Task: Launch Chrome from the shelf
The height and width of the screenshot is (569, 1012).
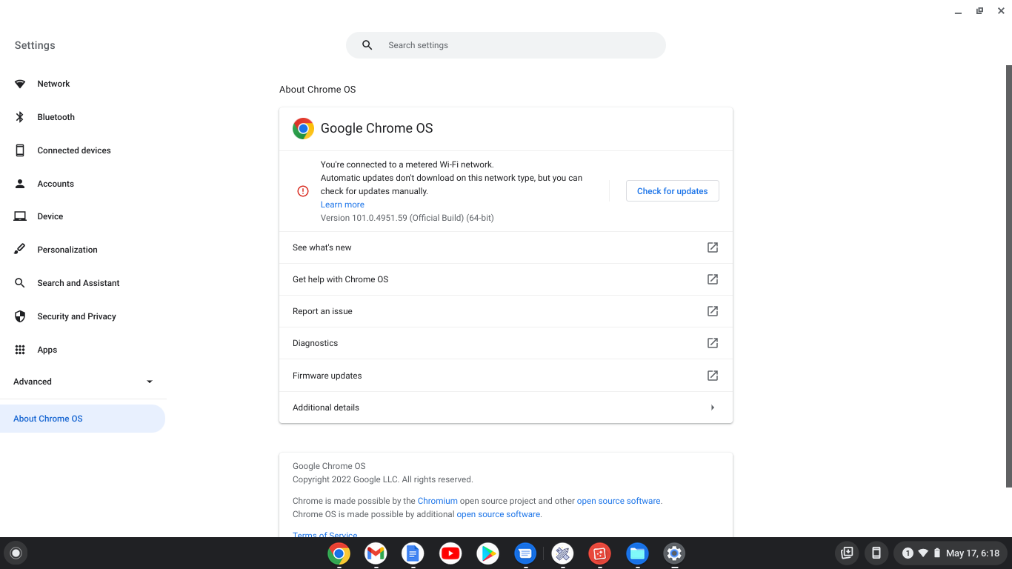Action: tap(339, 553)
